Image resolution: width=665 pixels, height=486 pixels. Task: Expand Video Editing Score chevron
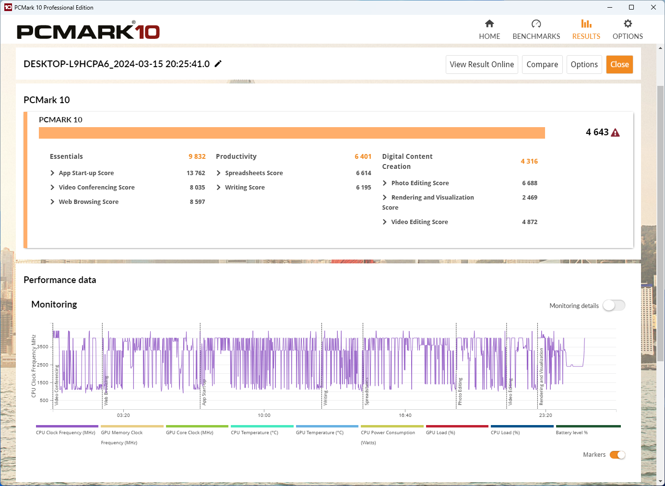click(x=385, y=222)
